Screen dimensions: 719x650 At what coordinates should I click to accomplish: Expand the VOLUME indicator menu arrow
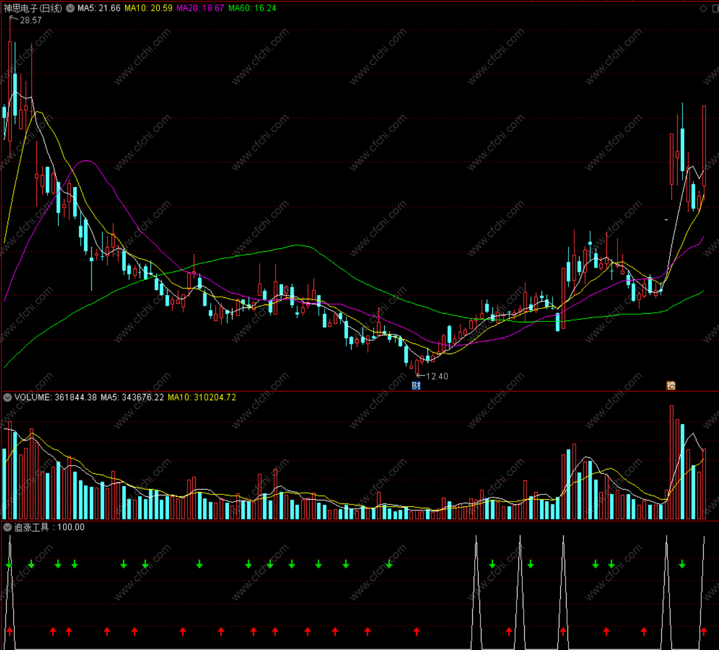7,397
